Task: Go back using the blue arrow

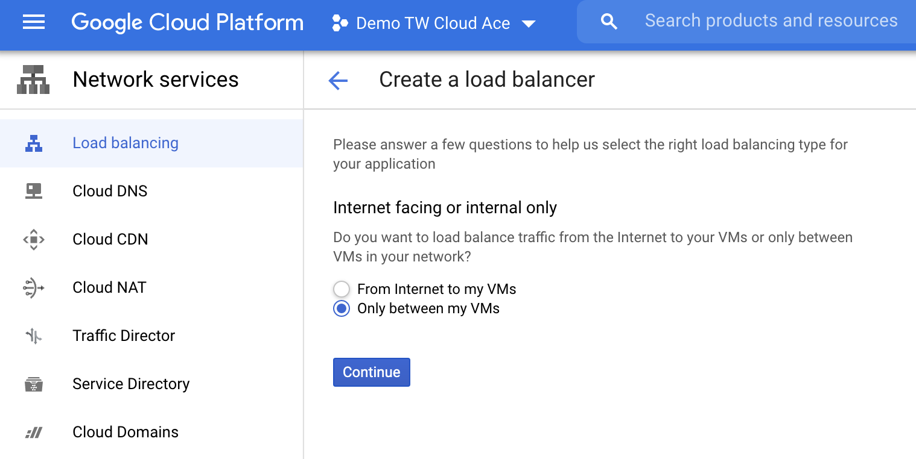Action: [338, 80]
